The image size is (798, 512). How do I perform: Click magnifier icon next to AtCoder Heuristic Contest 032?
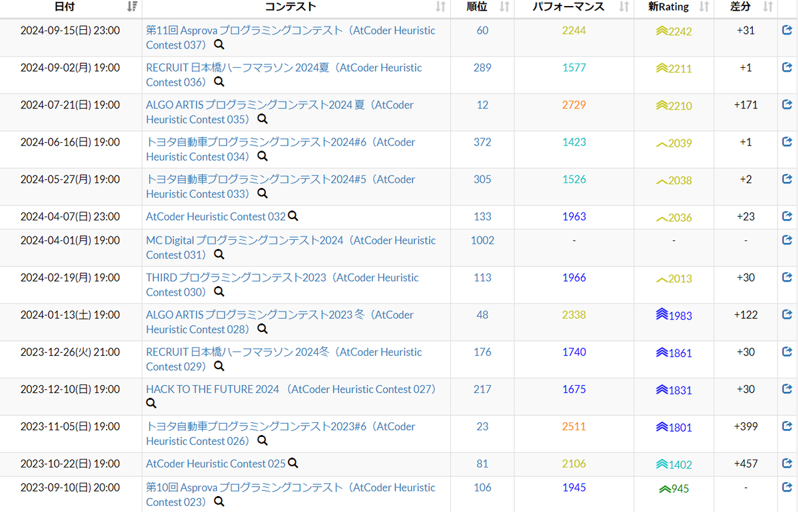coord(293,216)
